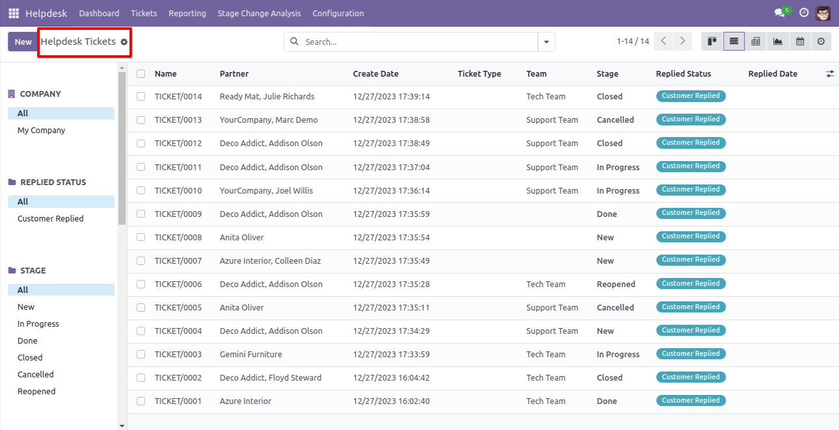Tick the checkbox for TICKET/0001
Viewport: 839px width, 430px height.
[141, 401]
